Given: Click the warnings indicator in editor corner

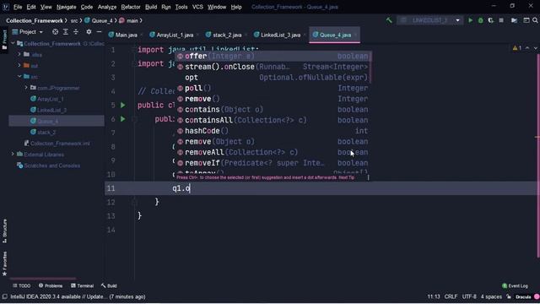Looking at the screenshot, I should click(x=517, y=48).
